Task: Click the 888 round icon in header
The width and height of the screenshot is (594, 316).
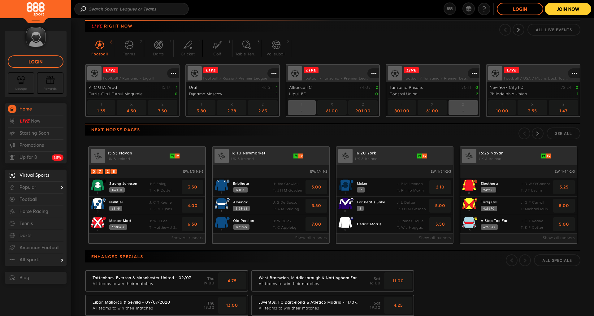Action: [x=450, y=9]
